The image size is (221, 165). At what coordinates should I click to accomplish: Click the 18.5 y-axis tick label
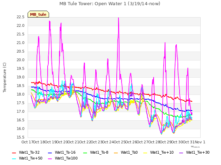[x=21, y=86]
